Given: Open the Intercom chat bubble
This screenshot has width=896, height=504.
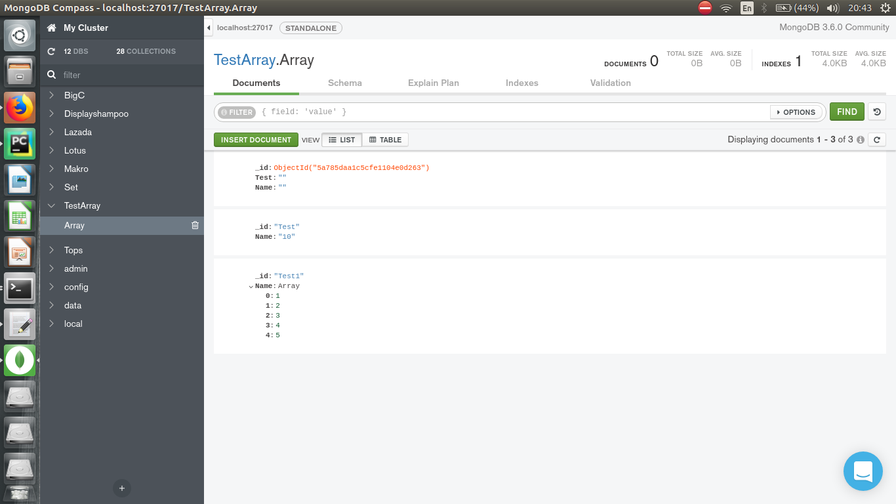Looking at the screenshot, I should pos(863,471).
